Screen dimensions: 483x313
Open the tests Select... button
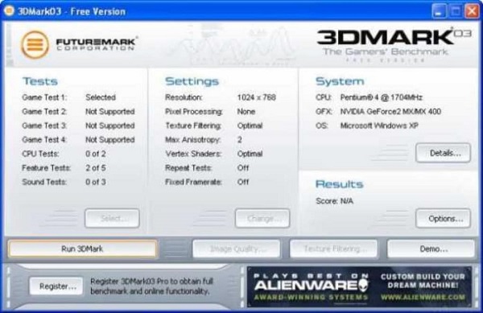click(112, 219)
